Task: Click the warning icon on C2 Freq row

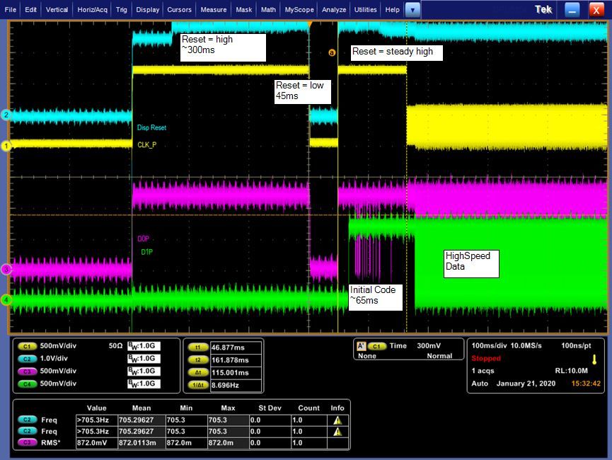Action: tap(337, 420)
